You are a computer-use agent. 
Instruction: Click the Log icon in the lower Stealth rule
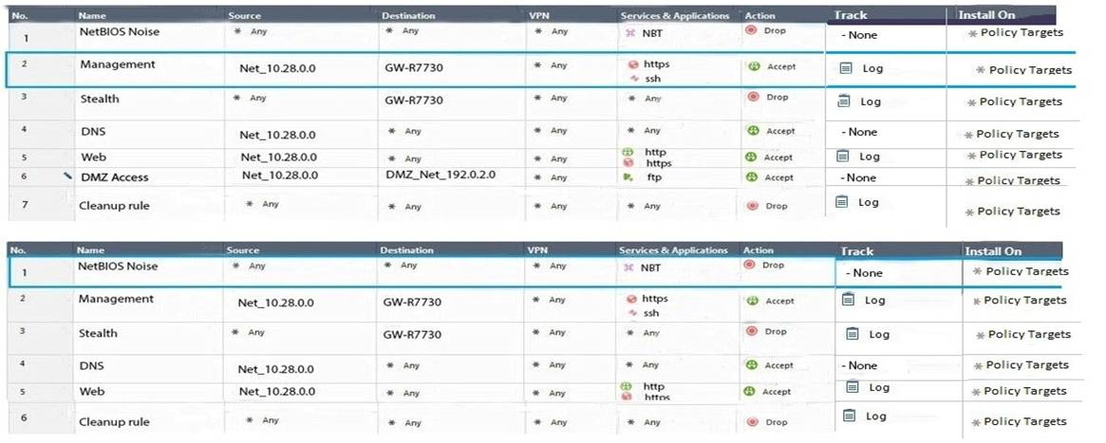(853, 334)
